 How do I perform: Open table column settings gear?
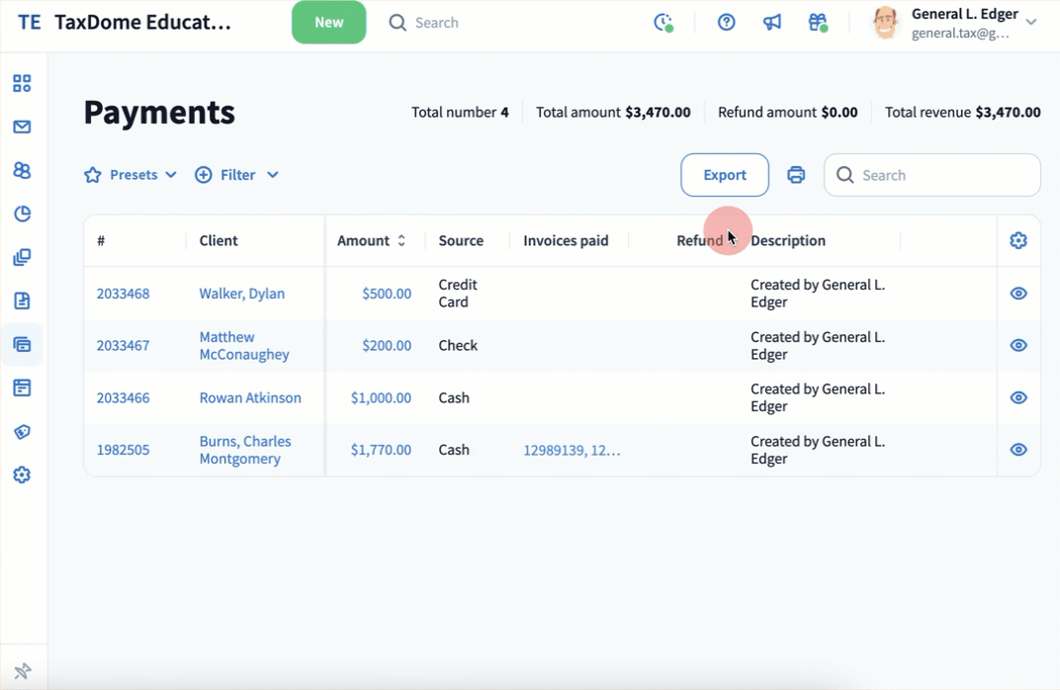click(x=1018, y=240)
